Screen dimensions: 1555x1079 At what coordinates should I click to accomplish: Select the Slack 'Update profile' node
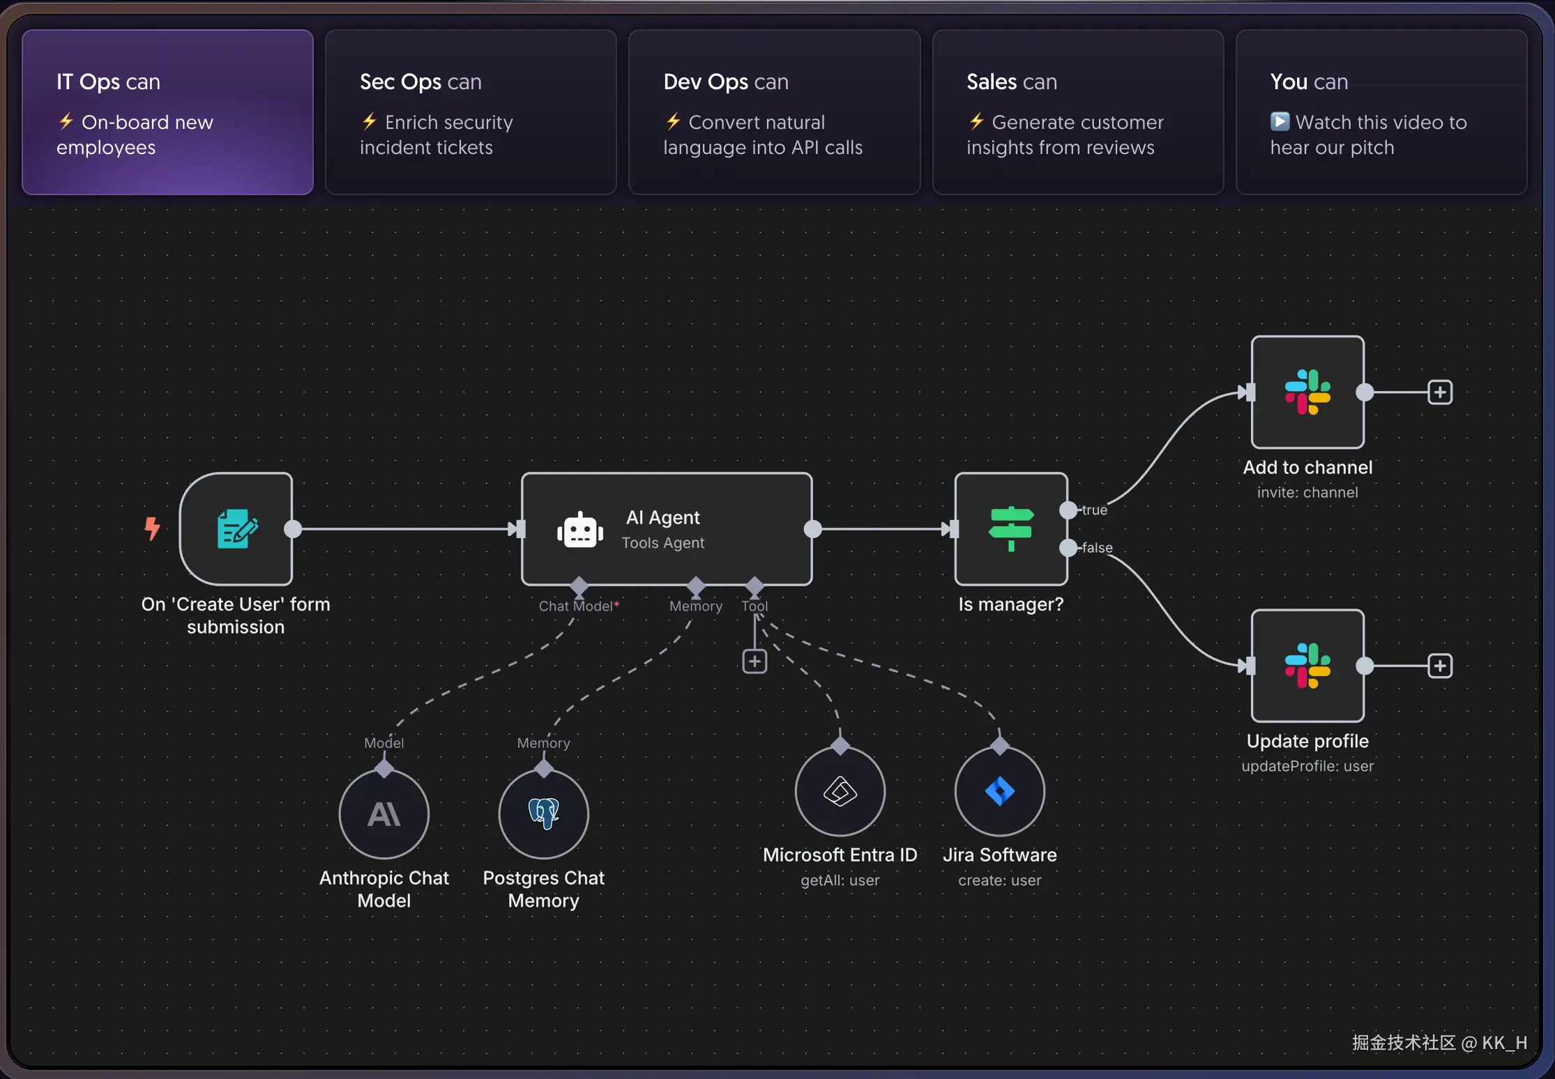coord(1307,666)
